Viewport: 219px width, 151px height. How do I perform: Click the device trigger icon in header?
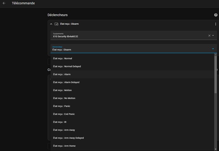[56, 24]
